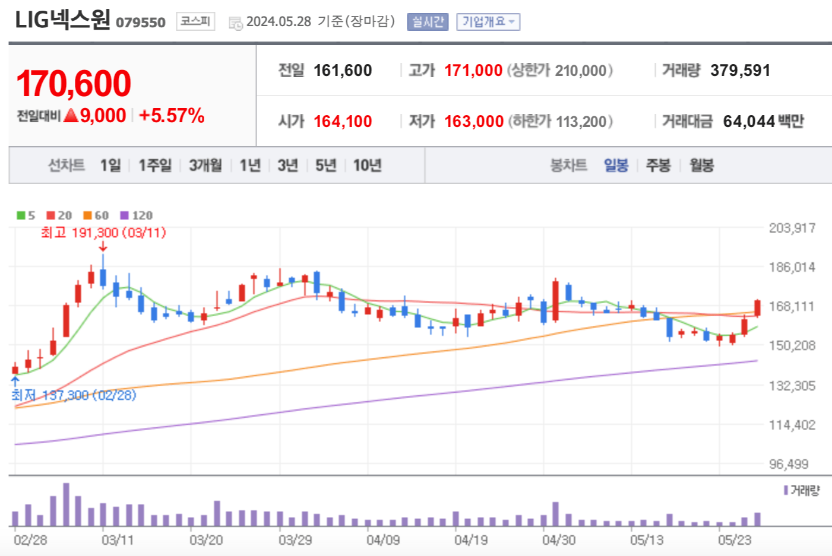Click the LIG넥스원 stock name
Screen dimensions: 832x556
pos(62,20)
